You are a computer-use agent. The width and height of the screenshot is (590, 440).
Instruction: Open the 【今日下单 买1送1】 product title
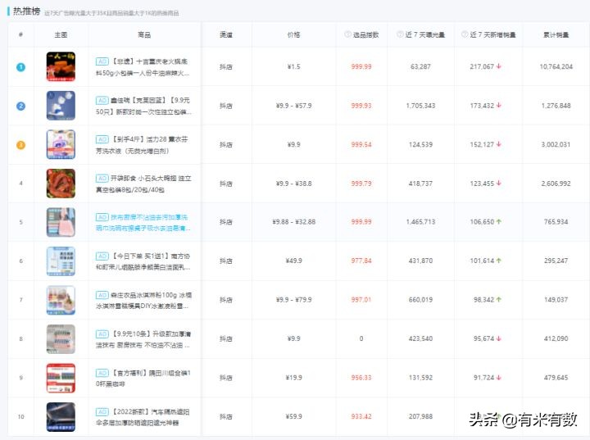[143, 261]
